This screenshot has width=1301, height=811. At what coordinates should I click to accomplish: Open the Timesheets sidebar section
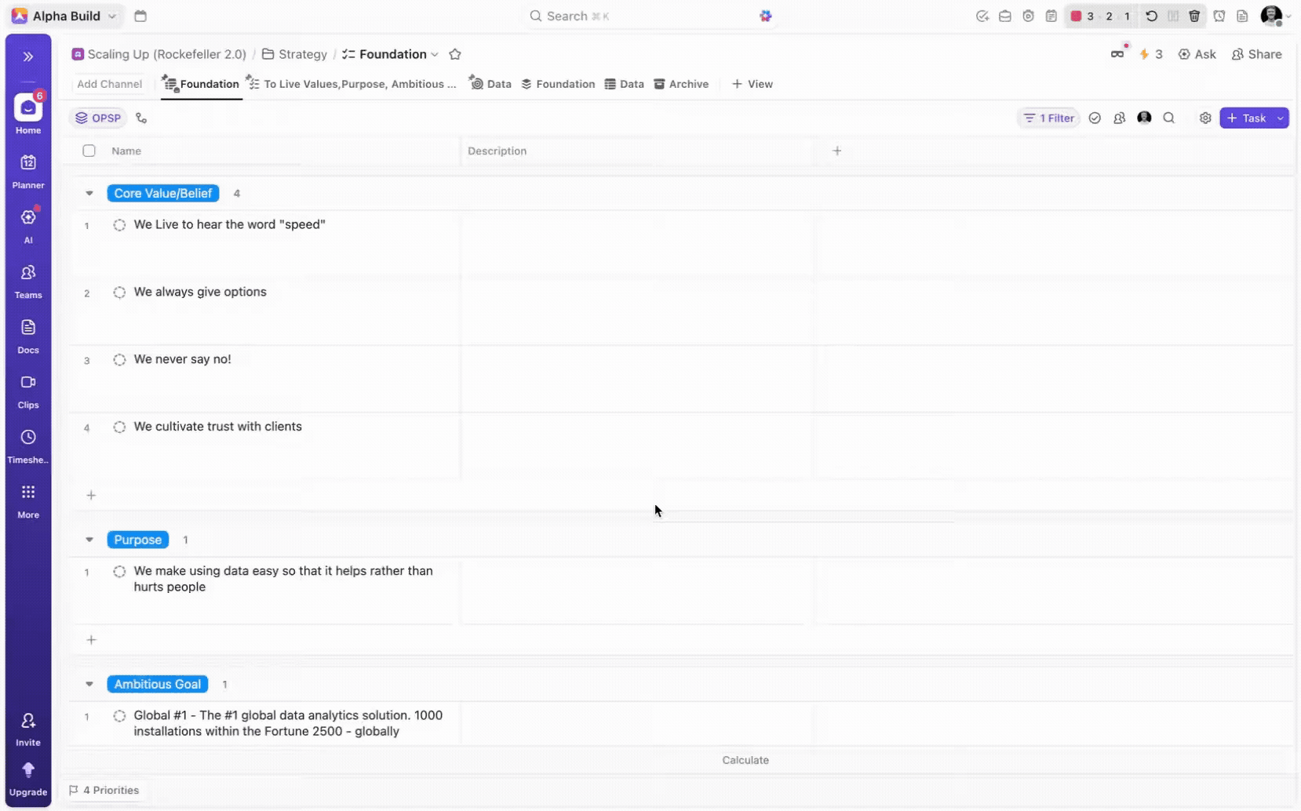click(28, 444)
